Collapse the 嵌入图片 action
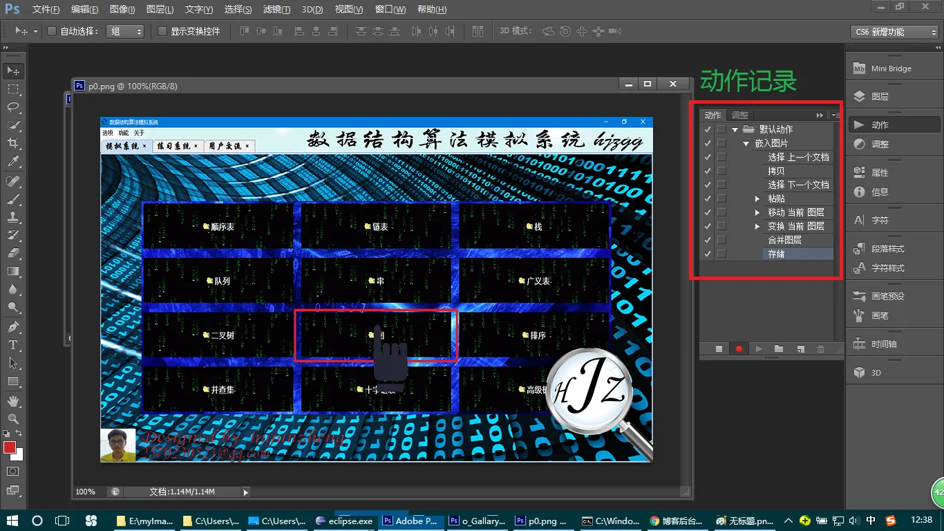 click(x=746, y=143)
